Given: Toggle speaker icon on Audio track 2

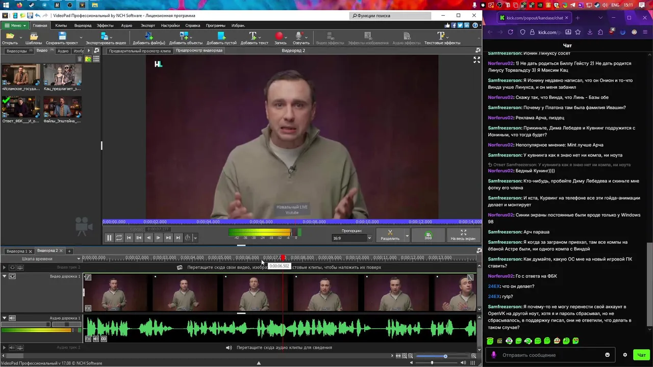Looking at the screenshot, I should (x=12, y=348).
